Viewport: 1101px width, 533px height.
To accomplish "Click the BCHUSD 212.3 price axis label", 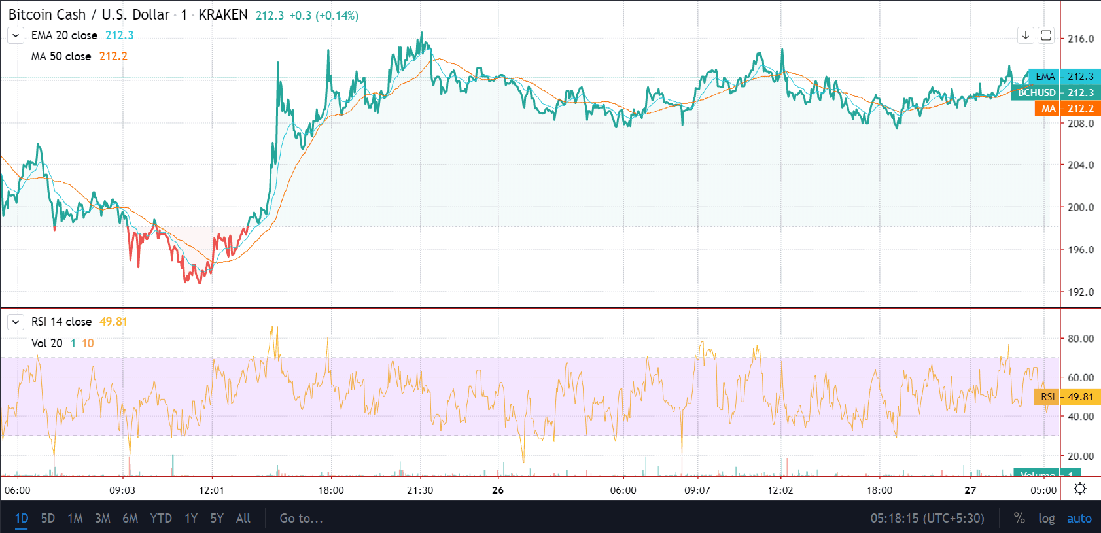I will pos(1056,93).
